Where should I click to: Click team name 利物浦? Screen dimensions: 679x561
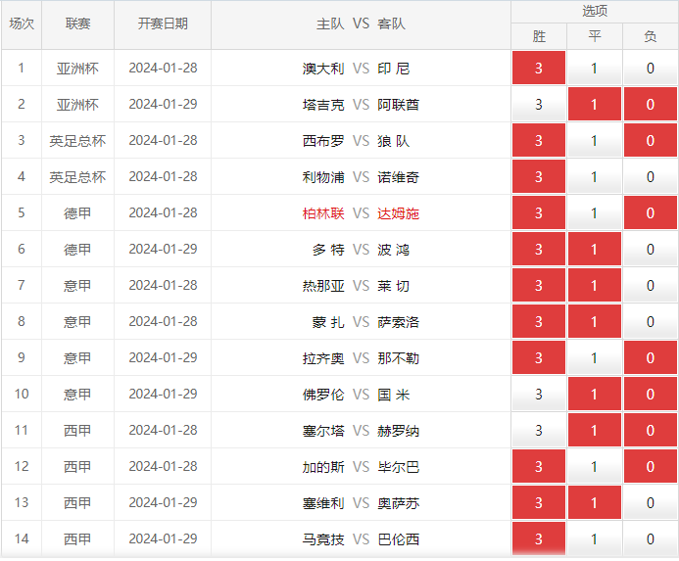pyautogui.click(x=323, y=177)
